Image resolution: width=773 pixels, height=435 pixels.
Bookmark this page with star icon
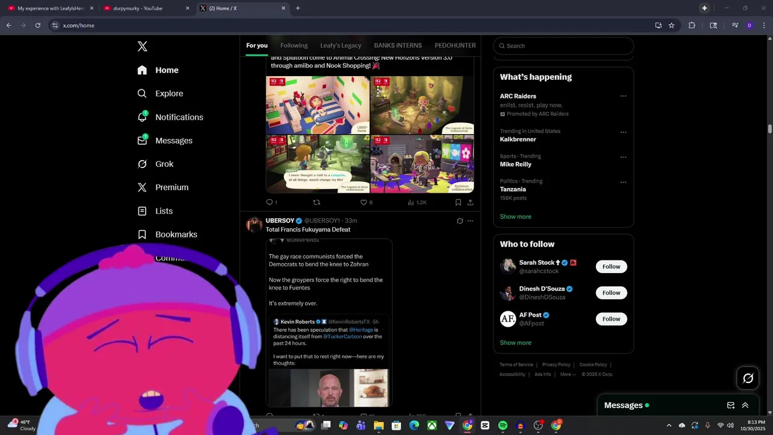click(672, 25)
